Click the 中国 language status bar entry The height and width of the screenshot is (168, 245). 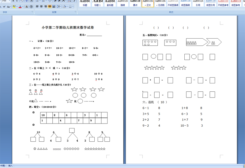[3, 166]
